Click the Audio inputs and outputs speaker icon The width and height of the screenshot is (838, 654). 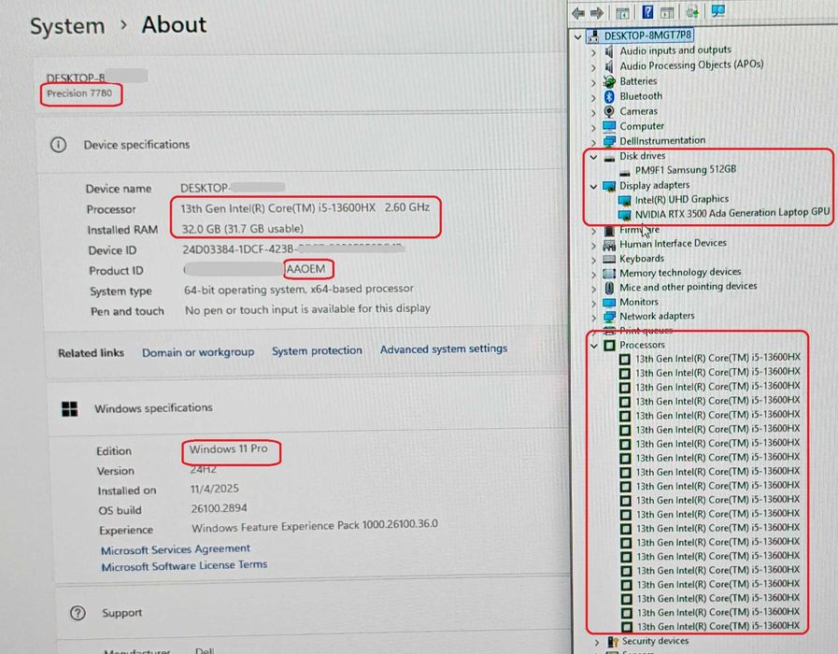pos(609,51)
